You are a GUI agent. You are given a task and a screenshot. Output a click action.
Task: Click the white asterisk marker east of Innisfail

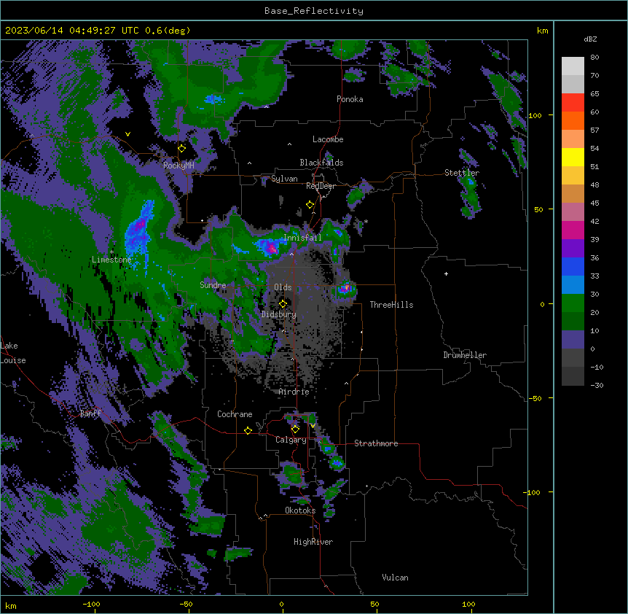[x=366, y=222]
